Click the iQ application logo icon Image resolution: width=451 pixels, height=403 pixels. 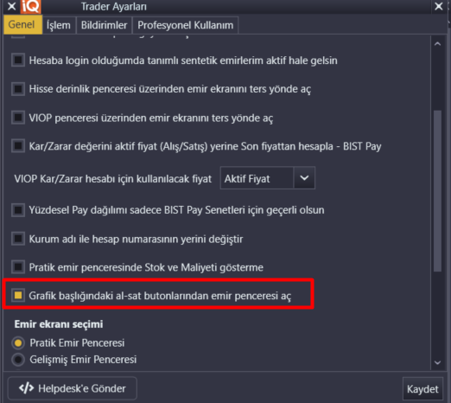tap(30, 6)
